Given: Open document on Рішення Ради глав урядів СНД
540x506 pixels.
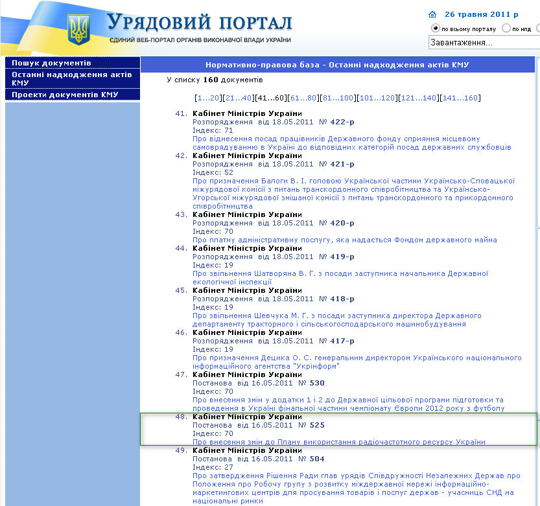Looking at the screenshot, I should [x=356, y=489].
